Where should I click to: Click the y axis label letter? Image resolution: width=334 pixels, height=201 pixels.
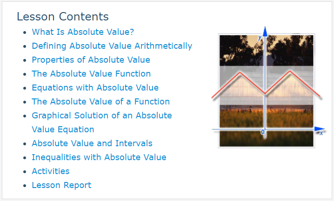point(260,38)
